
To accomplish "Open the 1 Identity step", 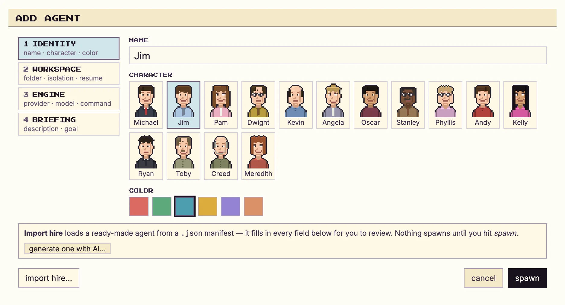I will [x=69, y=48].
